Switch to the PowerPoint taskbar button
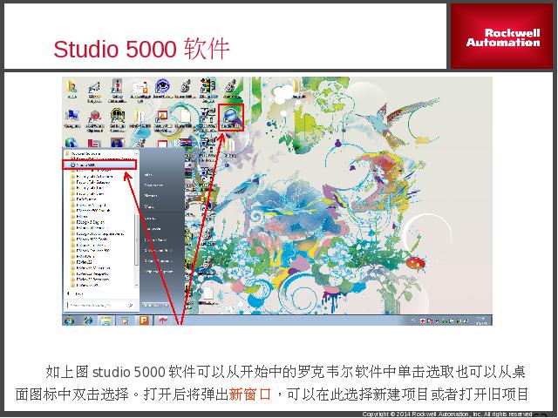The height and width of the screenshot is (418, 558). 144,320
